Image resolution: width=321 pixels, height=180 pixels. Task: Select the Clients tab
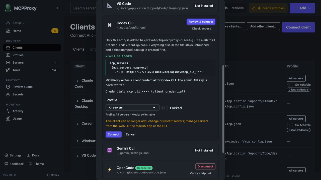tap(79, 49)
